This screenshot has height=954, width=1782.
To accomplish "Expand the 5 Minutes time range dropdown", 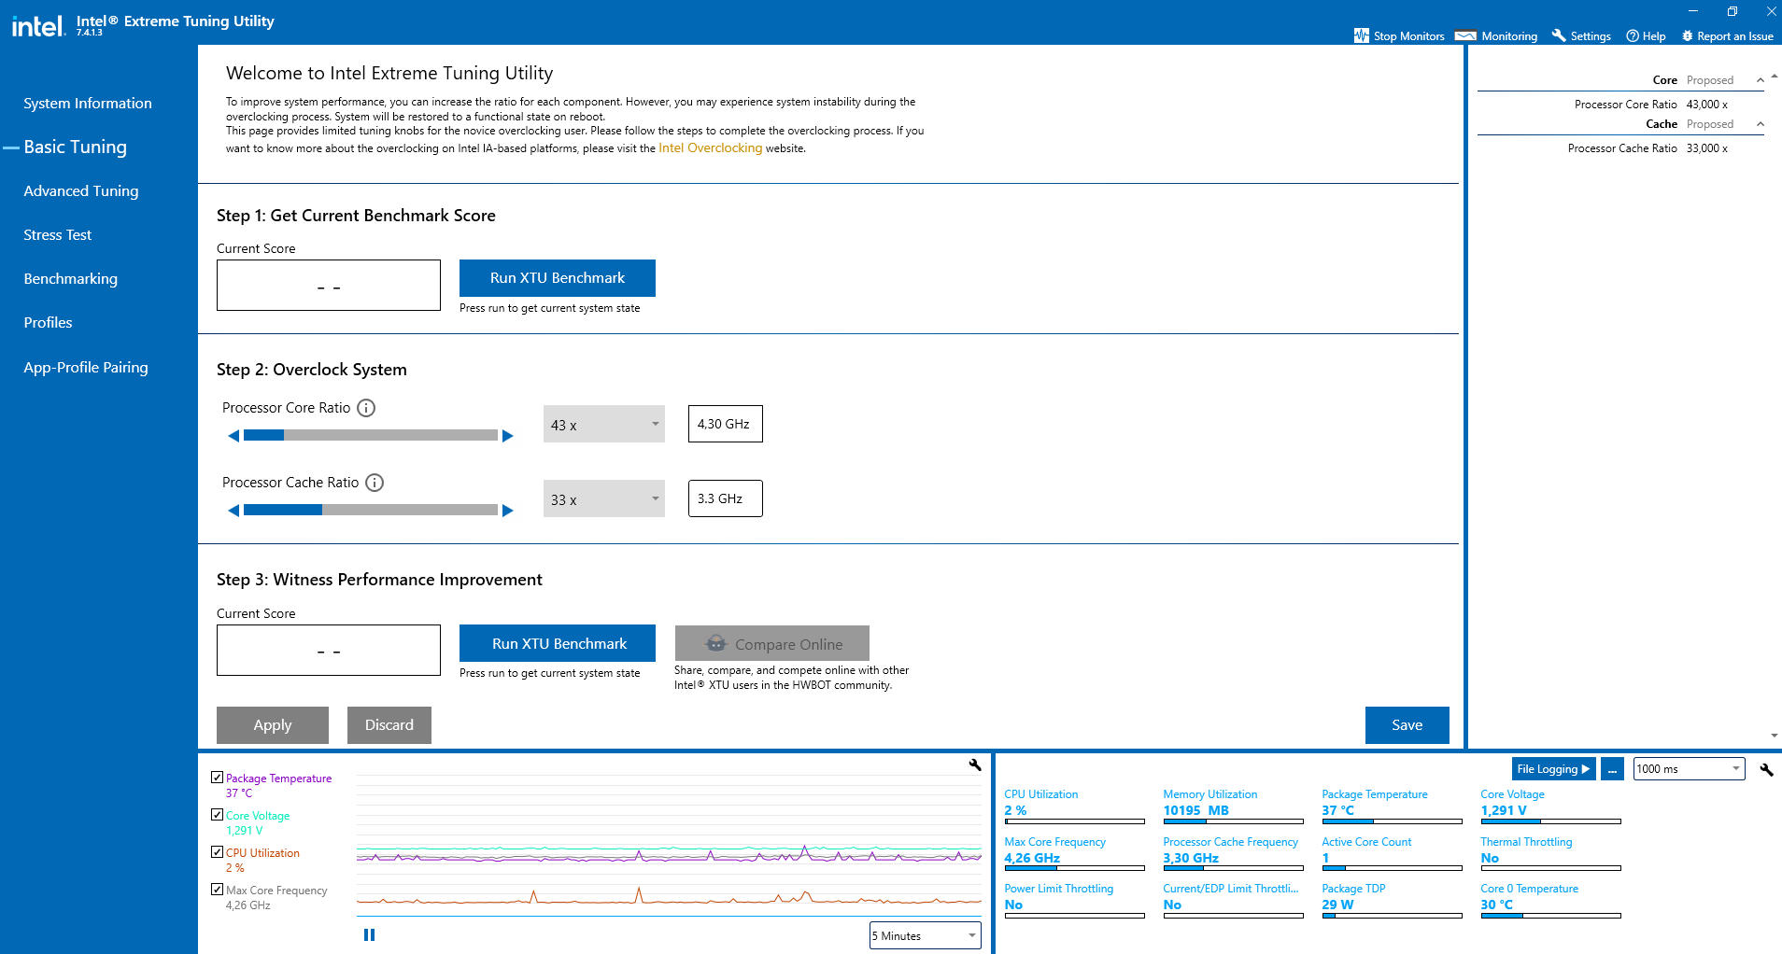I will tap(925, 935).
